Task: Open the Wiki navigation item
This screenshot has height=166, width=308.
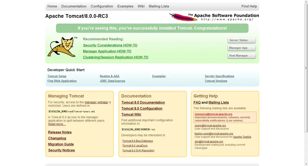Action: pos(141,6)
